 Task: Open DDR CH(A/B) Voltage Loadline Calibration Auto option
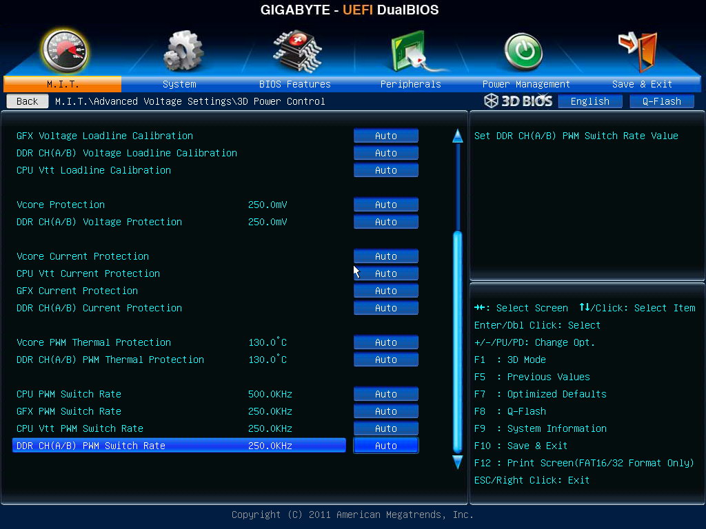(x=386, y=153)
